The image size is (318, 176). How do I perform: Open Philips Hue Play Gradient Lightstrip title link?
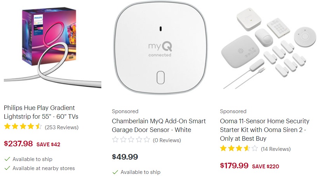click(x=41, y=112)
